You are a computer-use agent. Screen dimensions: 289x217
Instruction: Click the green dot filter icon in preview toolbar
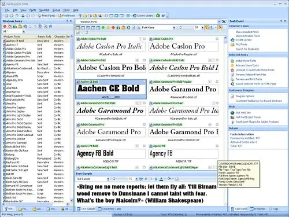[x=103, y=28]
